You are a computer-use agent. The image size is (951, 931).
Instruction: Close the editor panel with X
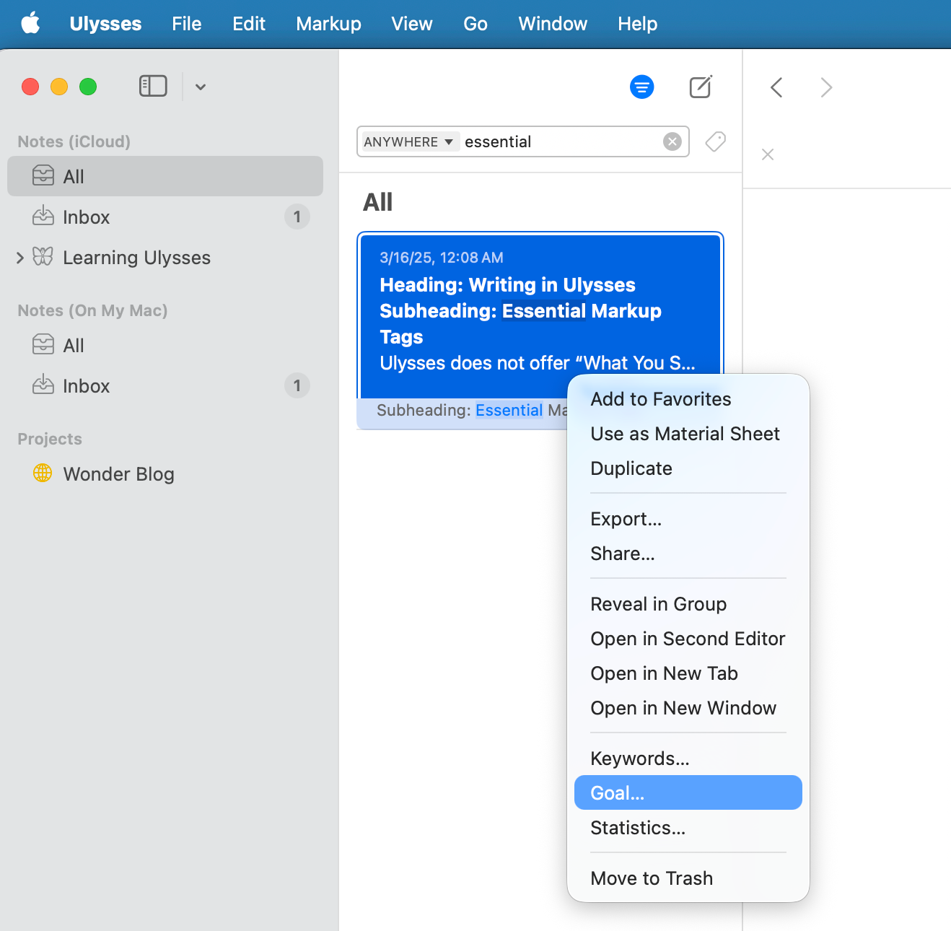(x=768, y=154)
